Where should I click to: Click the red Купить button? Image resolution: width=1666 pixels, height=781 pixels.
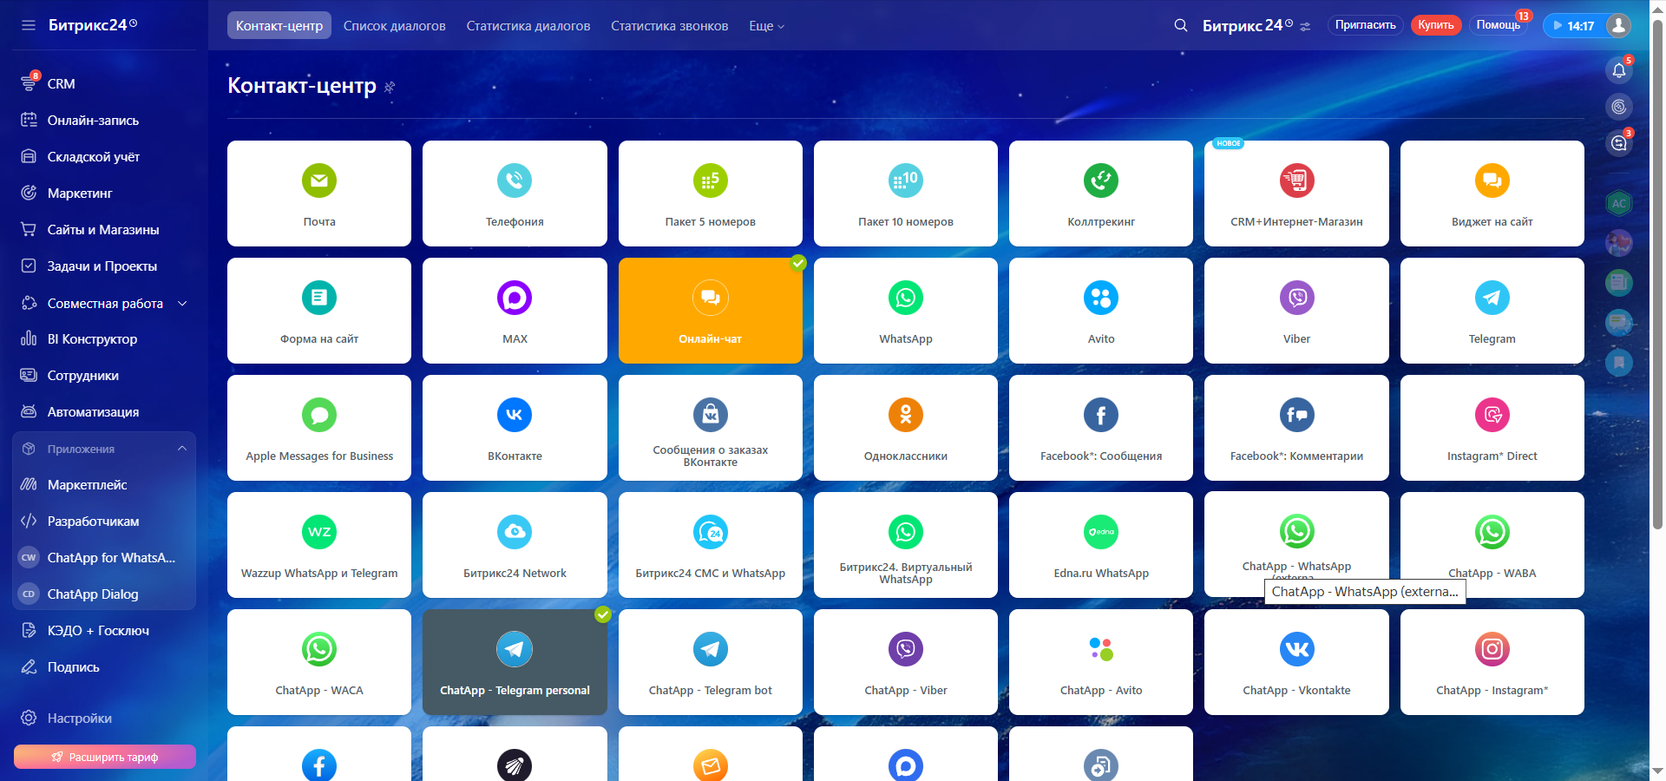1435,25
